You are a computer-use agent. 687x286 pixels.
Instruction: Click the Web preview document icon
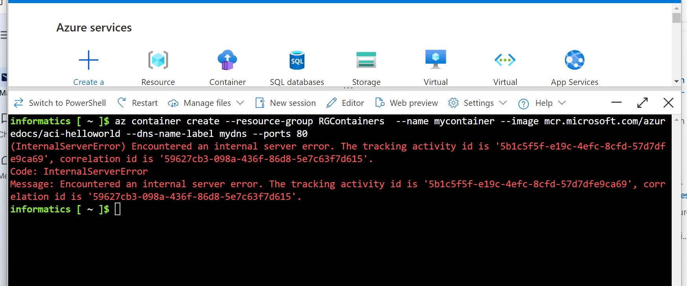(x=380, y=103)
